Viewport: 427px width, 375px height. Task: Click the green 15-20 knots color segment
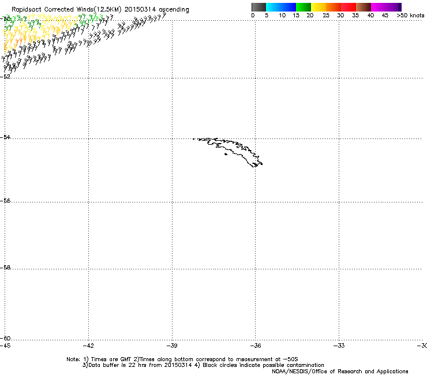[304, 7]
